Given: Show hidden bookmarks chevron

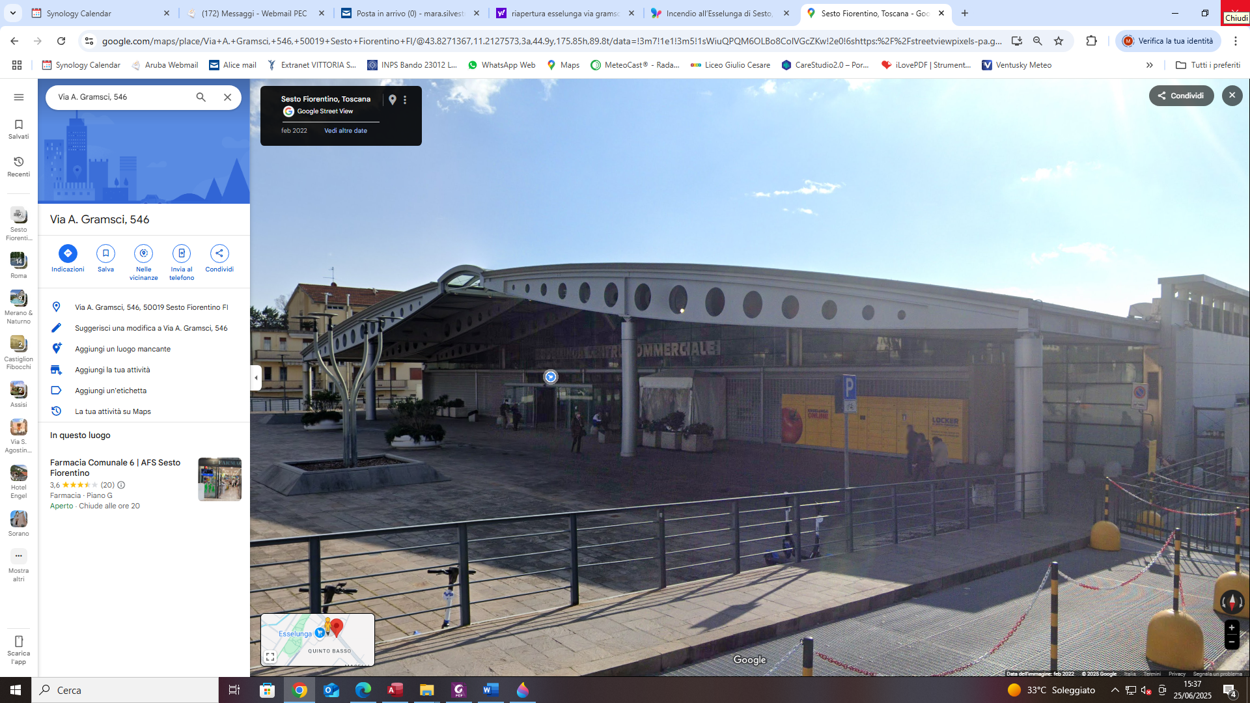Looking at the screenshot, I should 1149,65.
